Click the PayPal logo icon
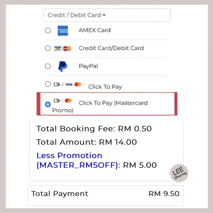213x213 pixels. [x=63, y=66]
